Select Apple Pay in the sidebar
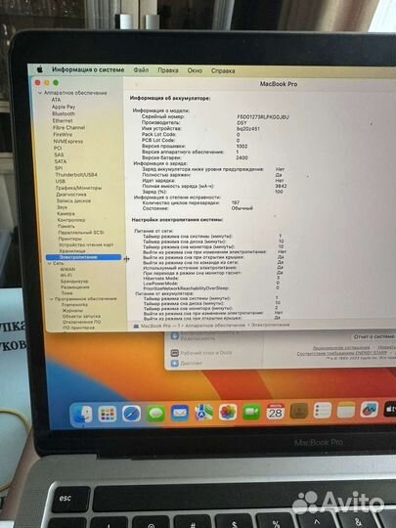Image resolution: width=396 pixels, height=528 pixels. [64, 107]
